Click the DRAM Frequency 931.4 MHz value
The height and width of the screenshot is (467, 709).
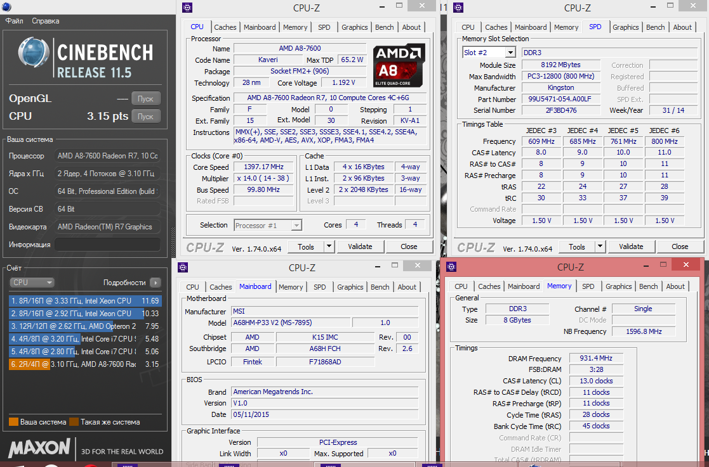596,358
